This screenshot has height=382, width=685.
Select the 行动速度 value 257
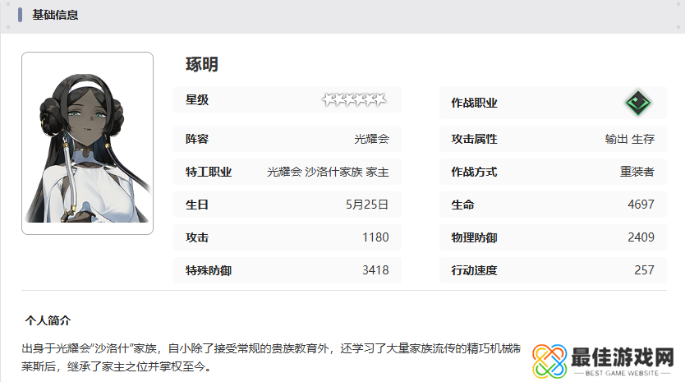coord(644,269)
